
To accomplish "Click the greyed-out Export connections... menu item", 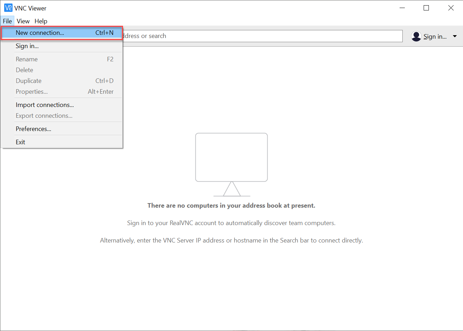I will point(62,116).
